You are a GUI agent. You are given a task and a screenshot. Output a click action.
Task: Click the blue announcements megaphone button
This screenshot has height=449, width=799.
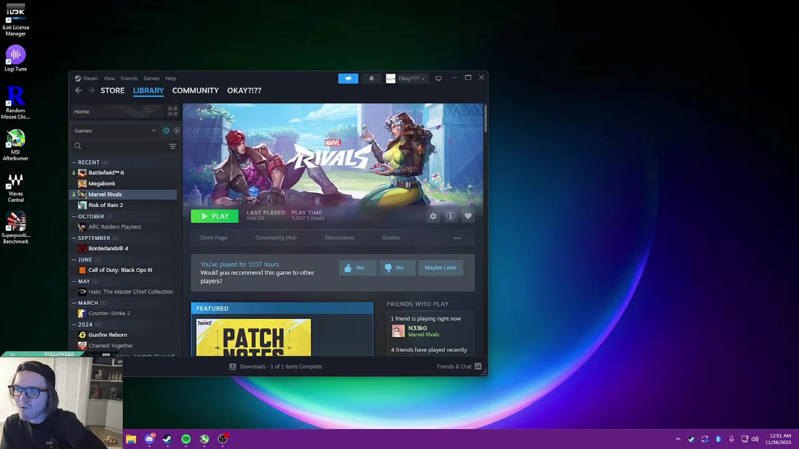point(348,79)
